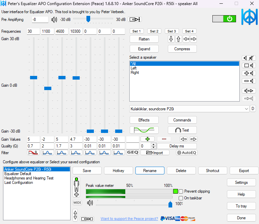Select Equalizer Default configuration

pos(37,174)
